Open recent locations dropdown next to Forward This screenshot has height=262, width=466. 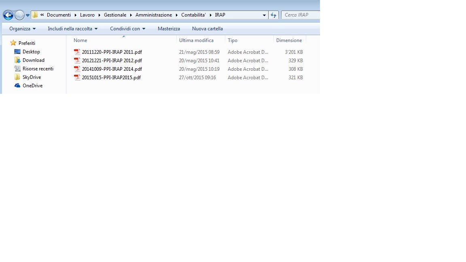(28, 15)
